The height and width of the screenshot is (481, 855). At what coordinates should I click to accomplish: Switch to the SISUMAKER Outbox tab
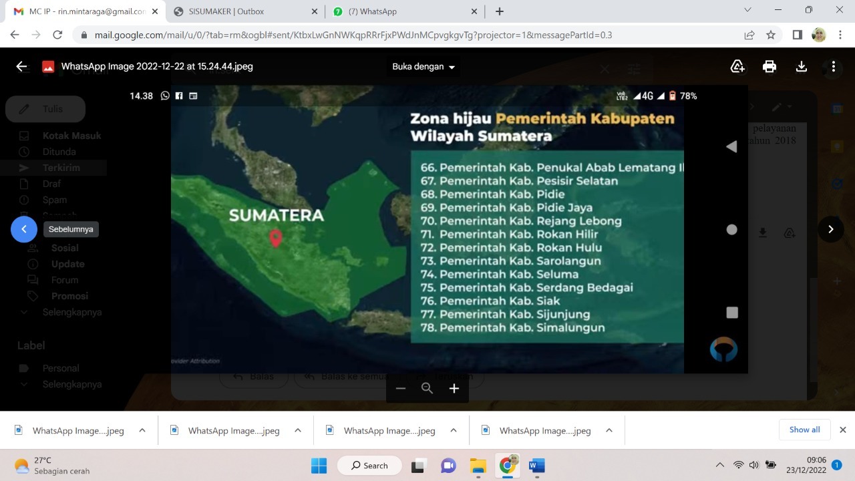[244, 11]
